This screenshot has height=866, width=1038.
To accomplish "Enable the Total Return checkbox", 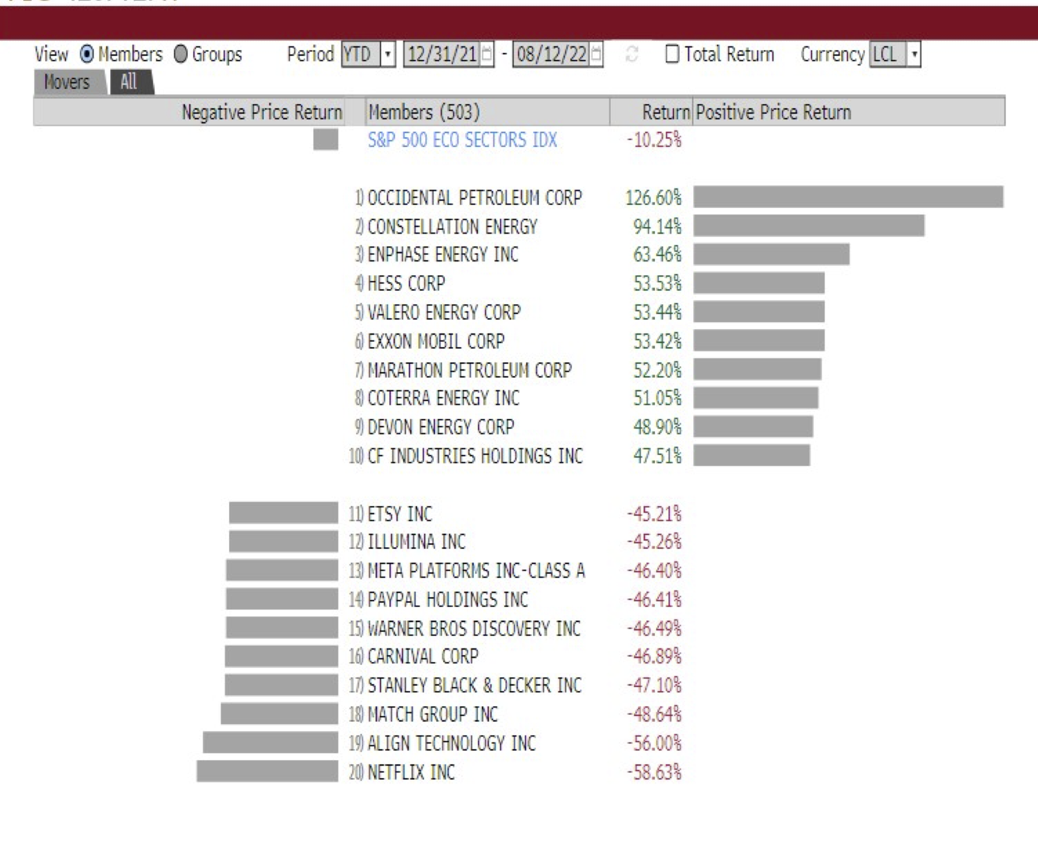I will 672,54.
